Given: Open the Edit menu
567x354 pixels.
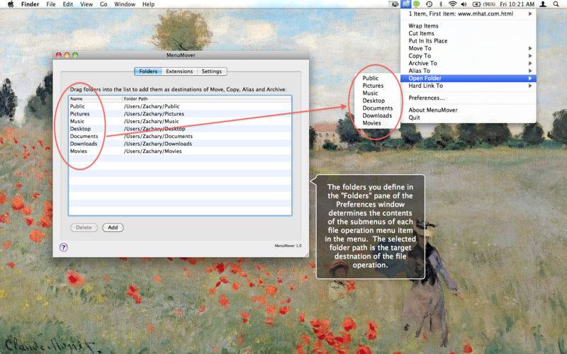Looking at the screenshot, I should 67,4.
